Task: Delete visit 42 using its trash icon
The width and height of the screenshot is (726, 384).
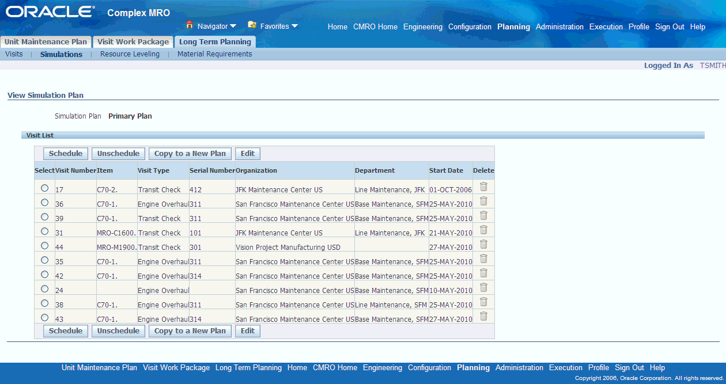Action: 483,273
